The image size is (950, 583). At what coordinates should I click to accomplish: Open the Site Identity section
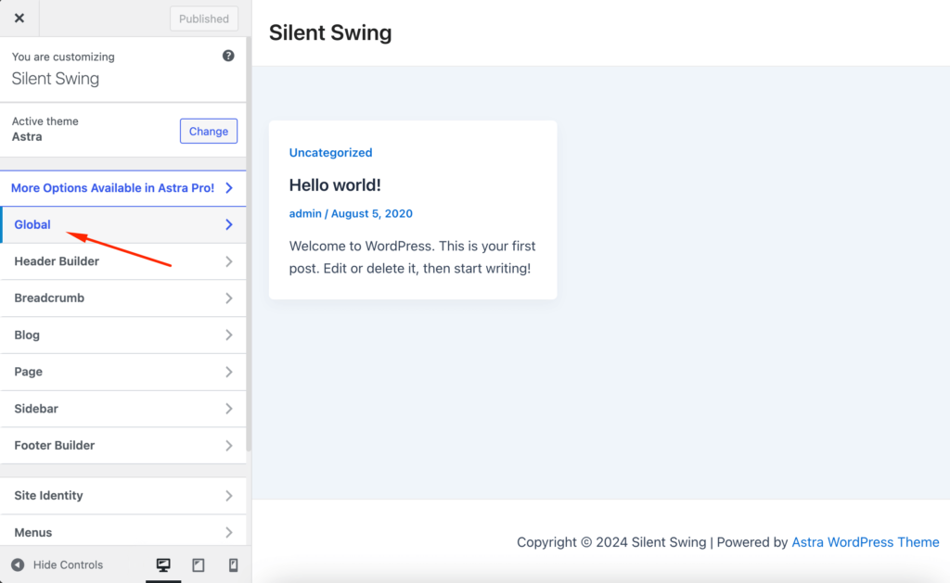(123, 496)
